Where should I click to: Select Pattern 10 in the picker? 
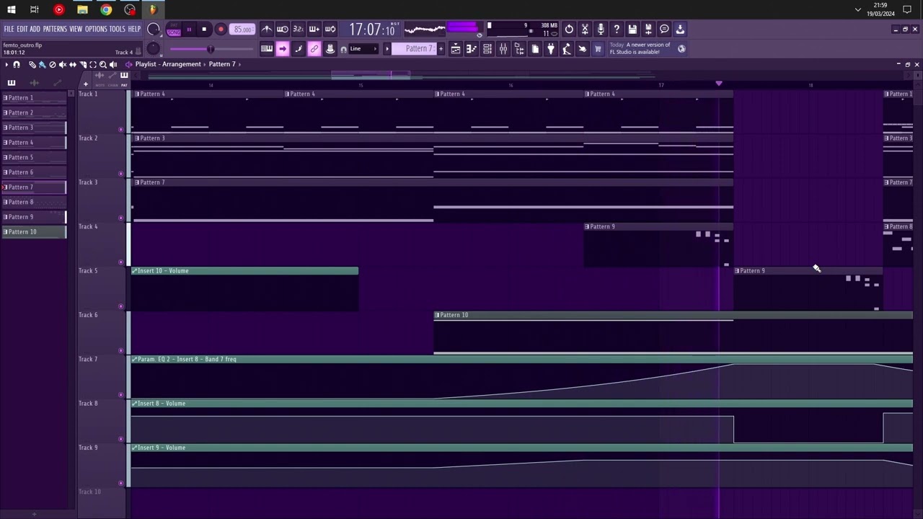point(34,232)
